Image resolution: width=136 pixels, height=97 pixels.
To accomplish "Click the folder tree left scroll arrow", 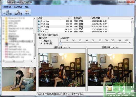I will 3,61.
